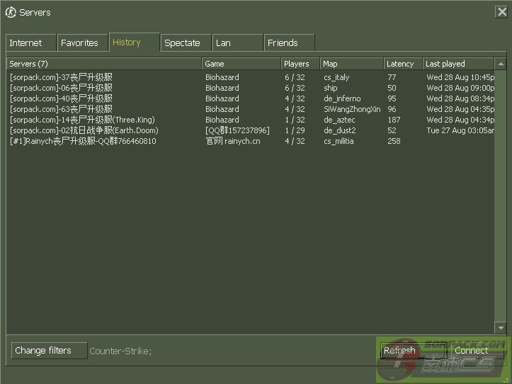Select server [sorpack.com]-37 row
Image resolution: width=512 pixels, height=384 pixels.
(250, 77)
